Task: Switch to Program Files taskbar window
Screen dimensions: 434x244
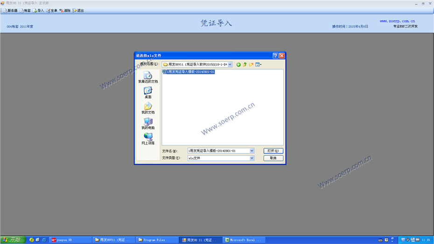Action: coord(157,240)
